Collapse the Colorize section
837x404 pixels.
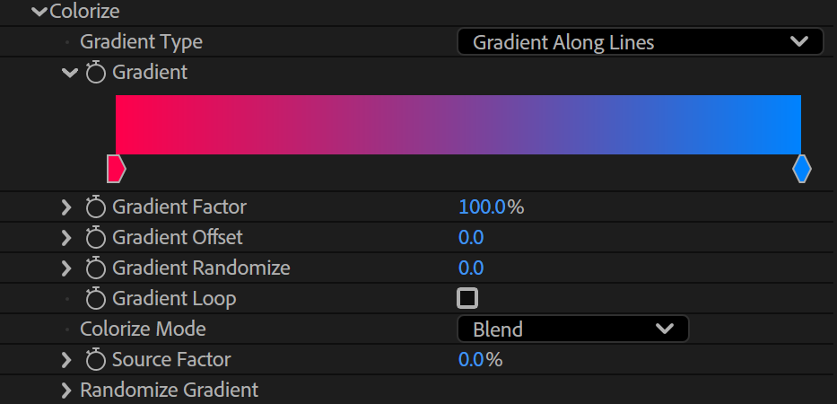(39, 11)
